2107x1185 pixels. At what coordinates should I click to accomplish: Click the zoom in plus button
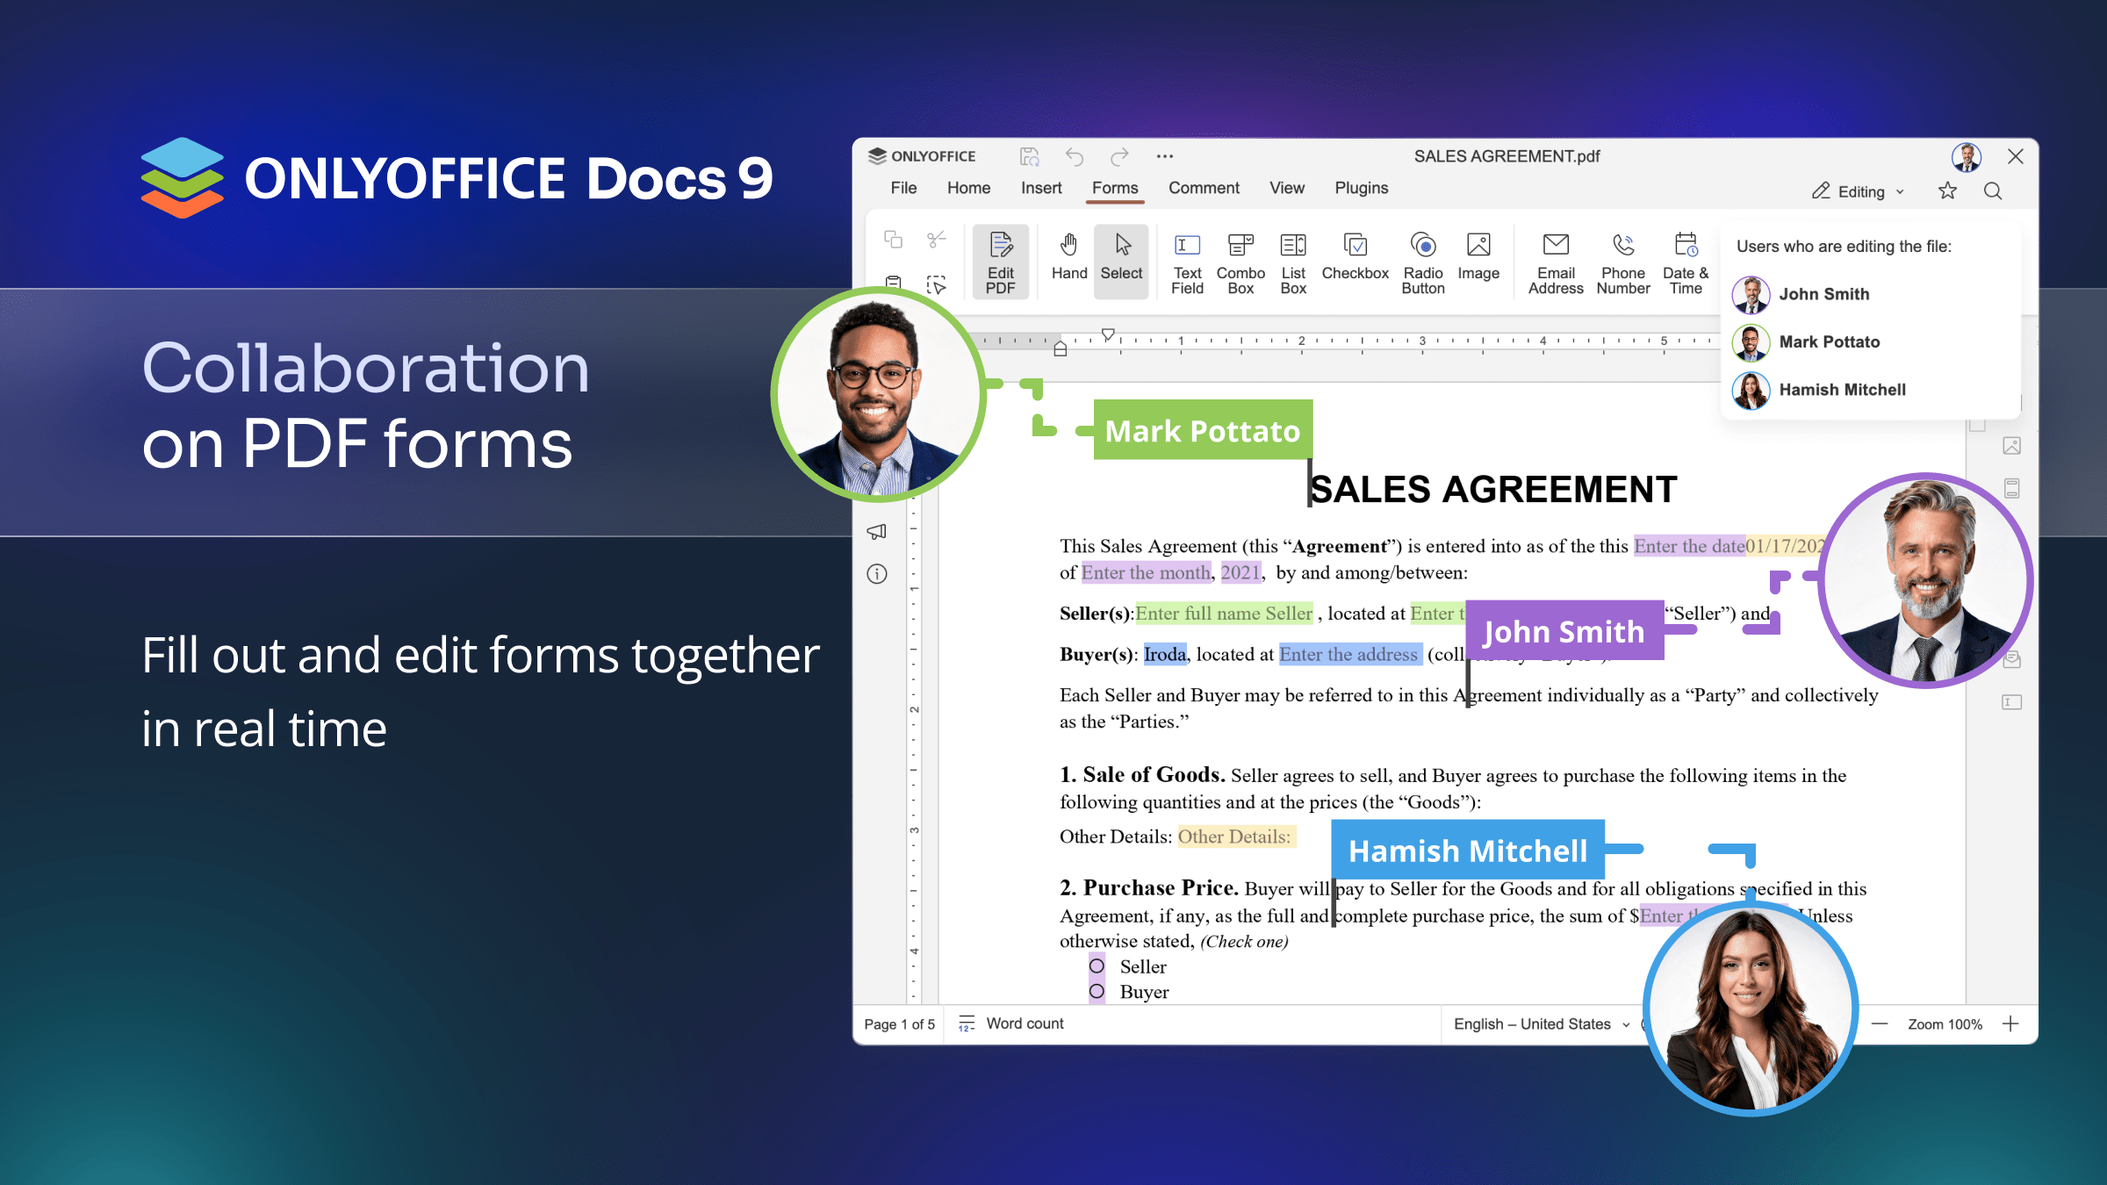click(2010, 1024)
